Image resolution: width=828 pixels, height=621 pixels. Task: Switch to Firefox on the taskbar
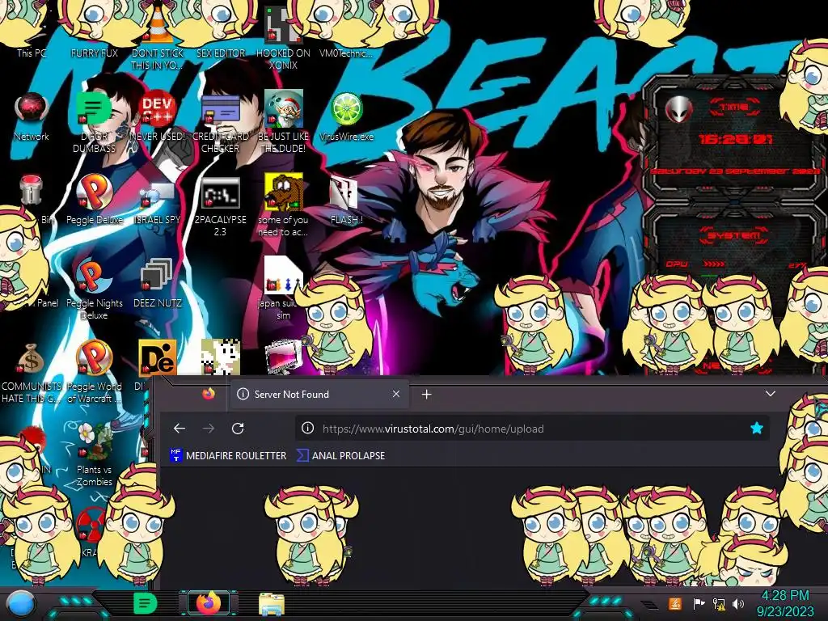pos(209,603)
